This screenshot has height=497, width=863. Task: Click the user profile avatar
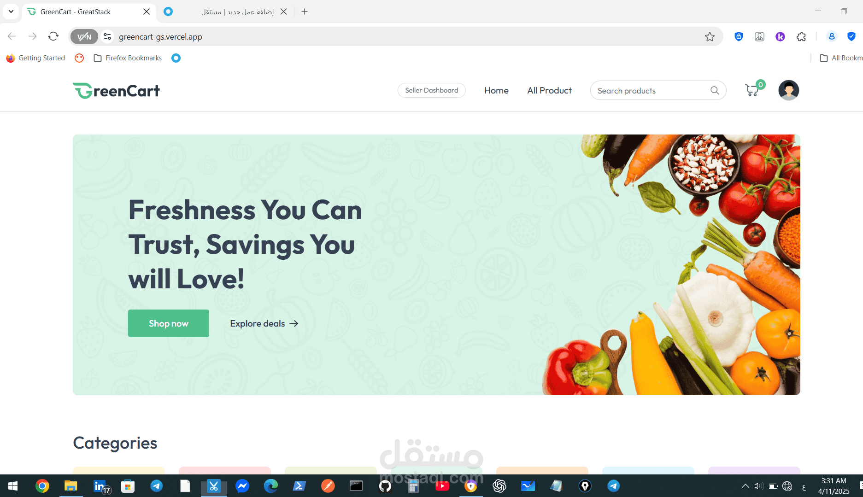point(788,90)
